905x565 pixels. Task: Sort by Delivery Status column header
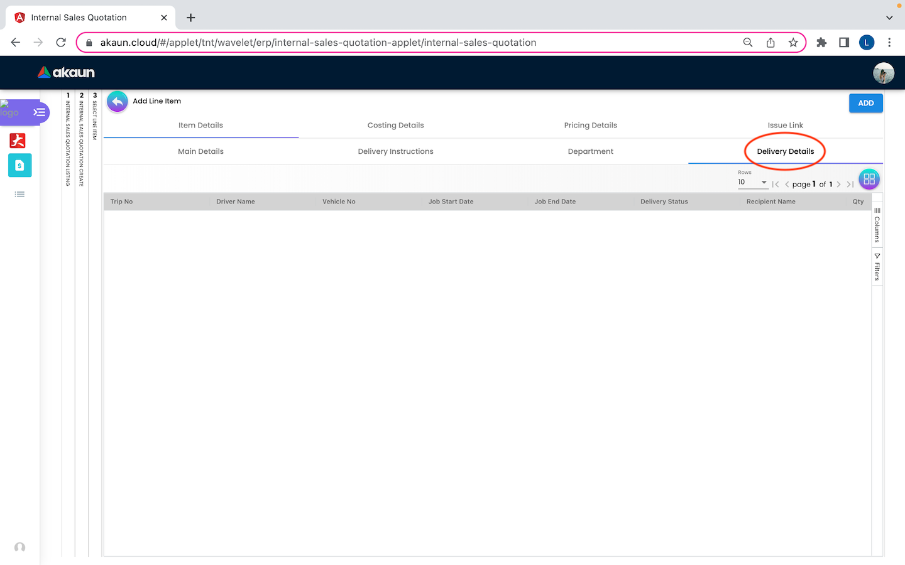pyautogui.click(x=664, y=202)
